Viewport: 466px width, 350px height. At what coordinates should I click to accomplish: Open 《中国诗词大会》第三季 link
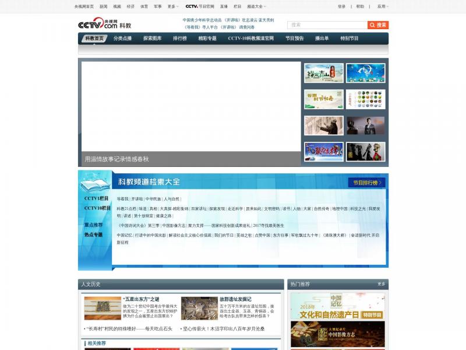(x=138, y=226)
